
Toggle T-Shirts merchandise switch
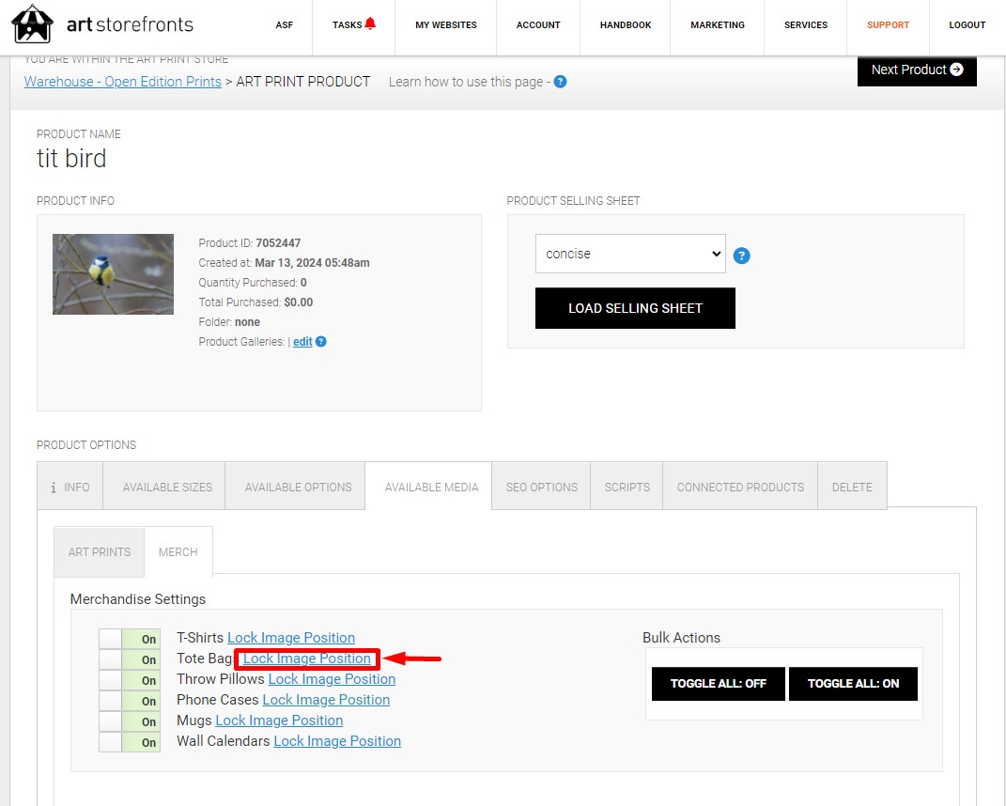pos(130,639)
